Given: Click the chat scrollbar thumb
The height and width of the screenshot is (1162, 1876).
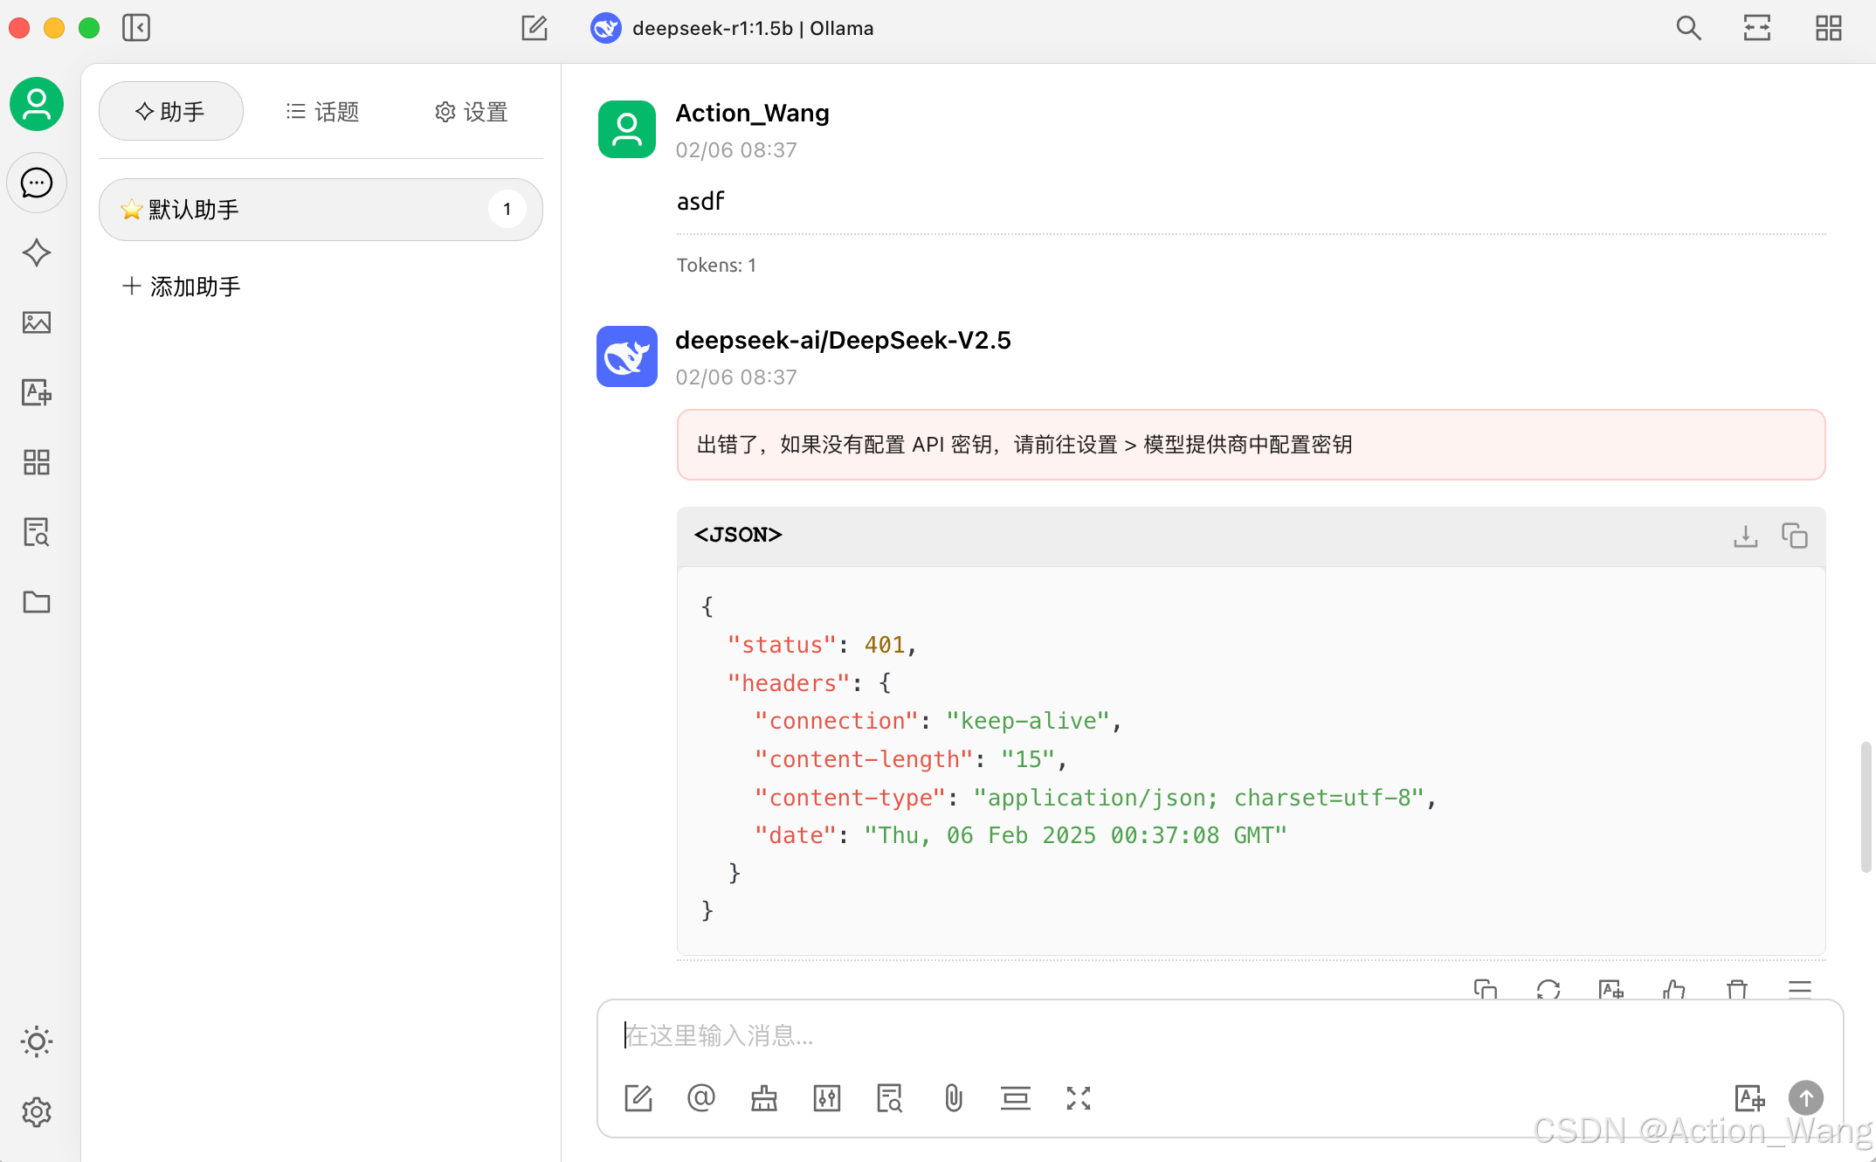Looking at the screenshot, I should coord(1866,806).
